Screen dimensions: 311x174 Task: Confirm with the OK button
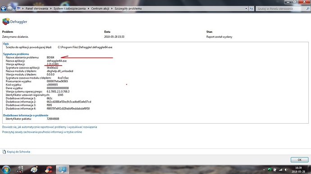pos(299,160)
